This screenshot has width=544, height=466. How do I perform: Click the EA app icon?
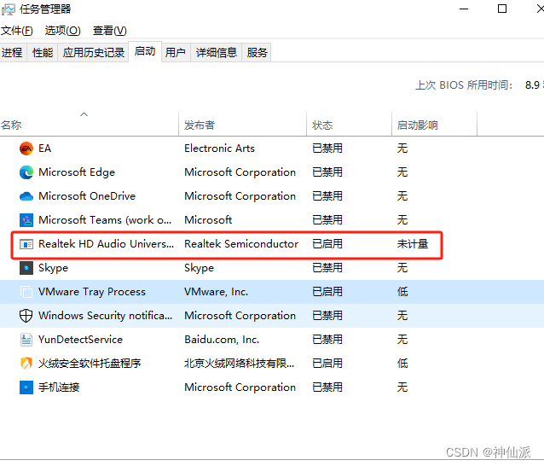tap(26, 149)
